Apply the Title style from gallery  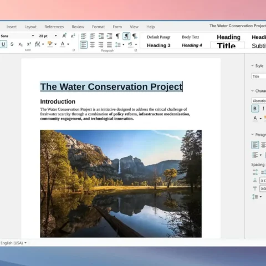tap(227, 45)
